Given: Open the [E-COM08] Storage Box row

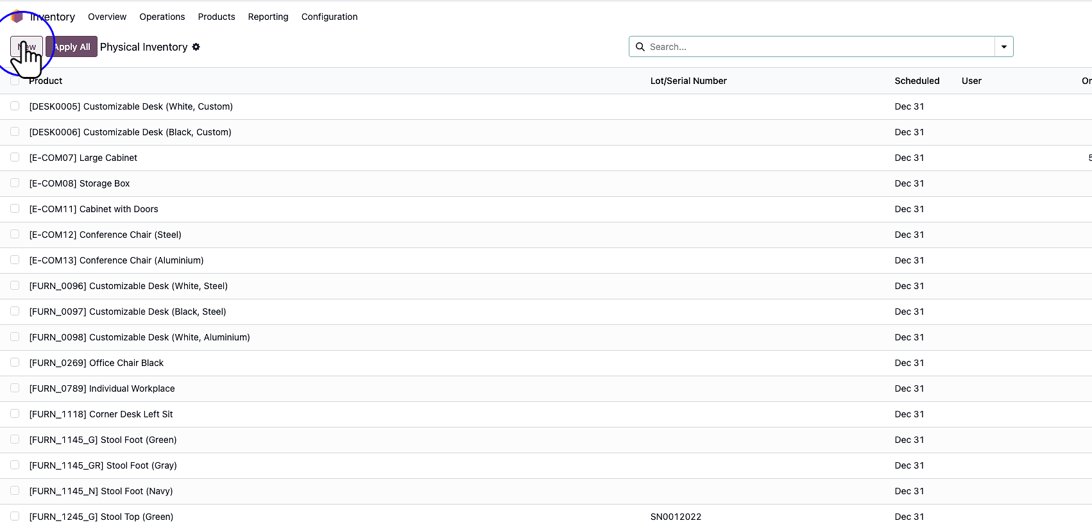Looking at the screenshot, I should point(546,183).
